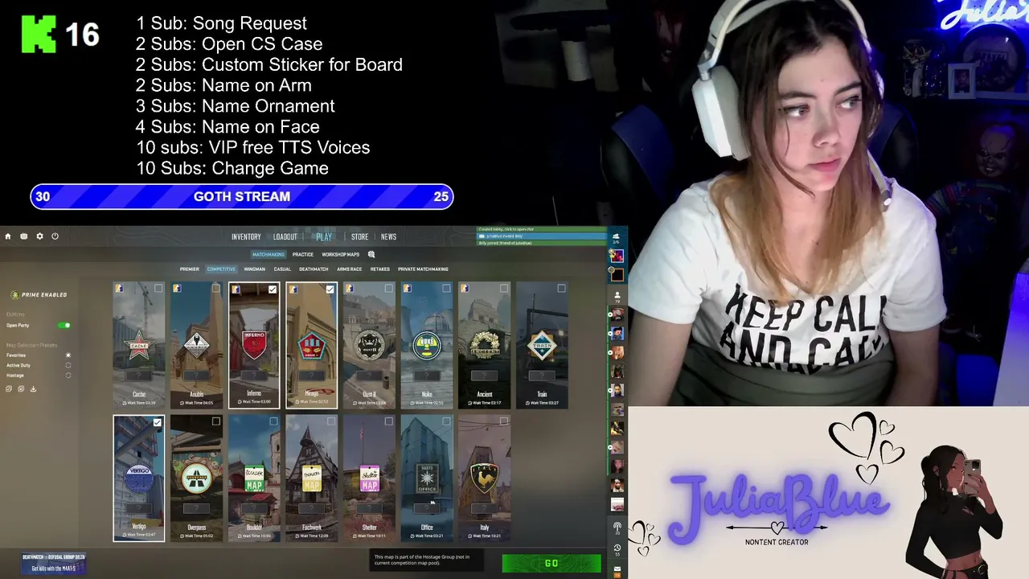Click the first lobby member avatar
This screenshot has height=579, width=1029.
pyautogui.click(x=617, y=256)
